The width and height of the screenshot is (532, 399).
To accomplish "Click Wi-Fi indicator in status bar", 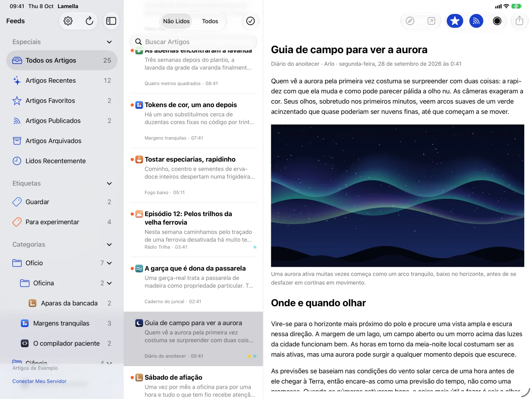I will 506,6.
